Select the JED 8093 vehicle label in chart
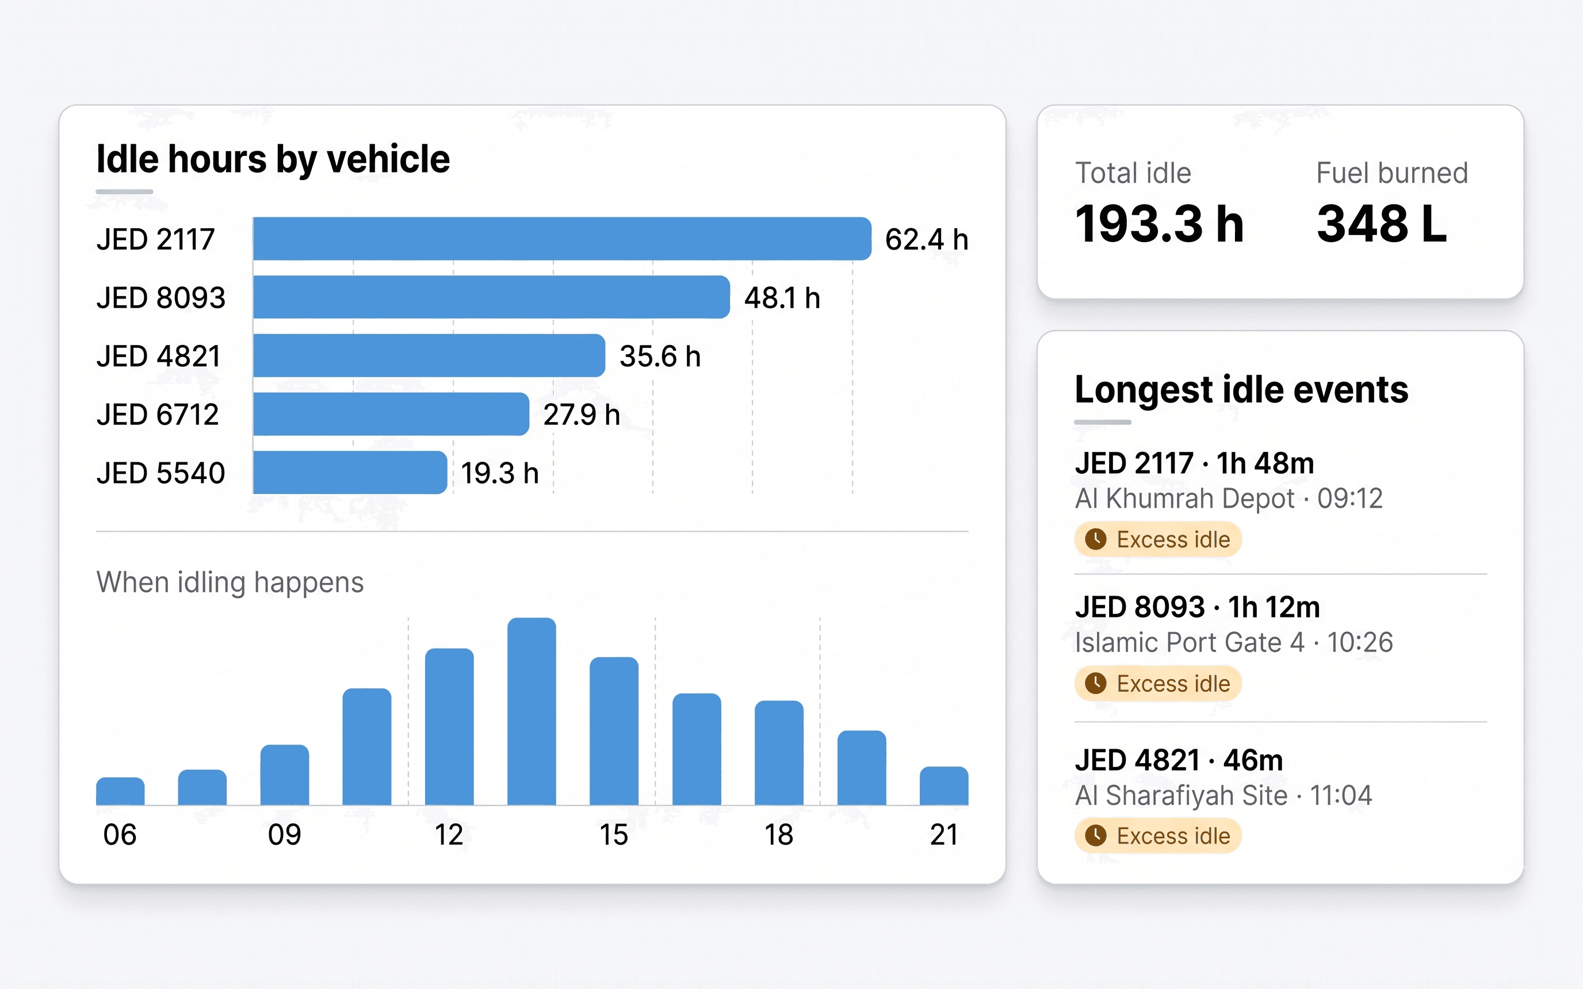The image size is (1583, 989). 161,298
